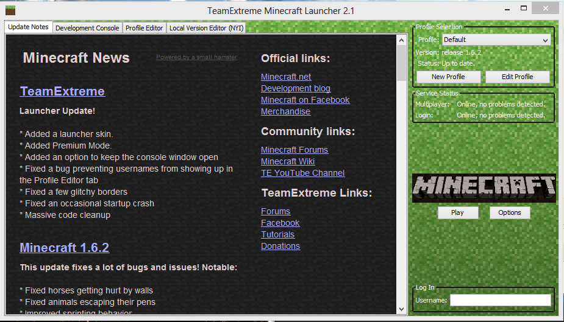
Task: Click the Play button
Action: (457, 212)
